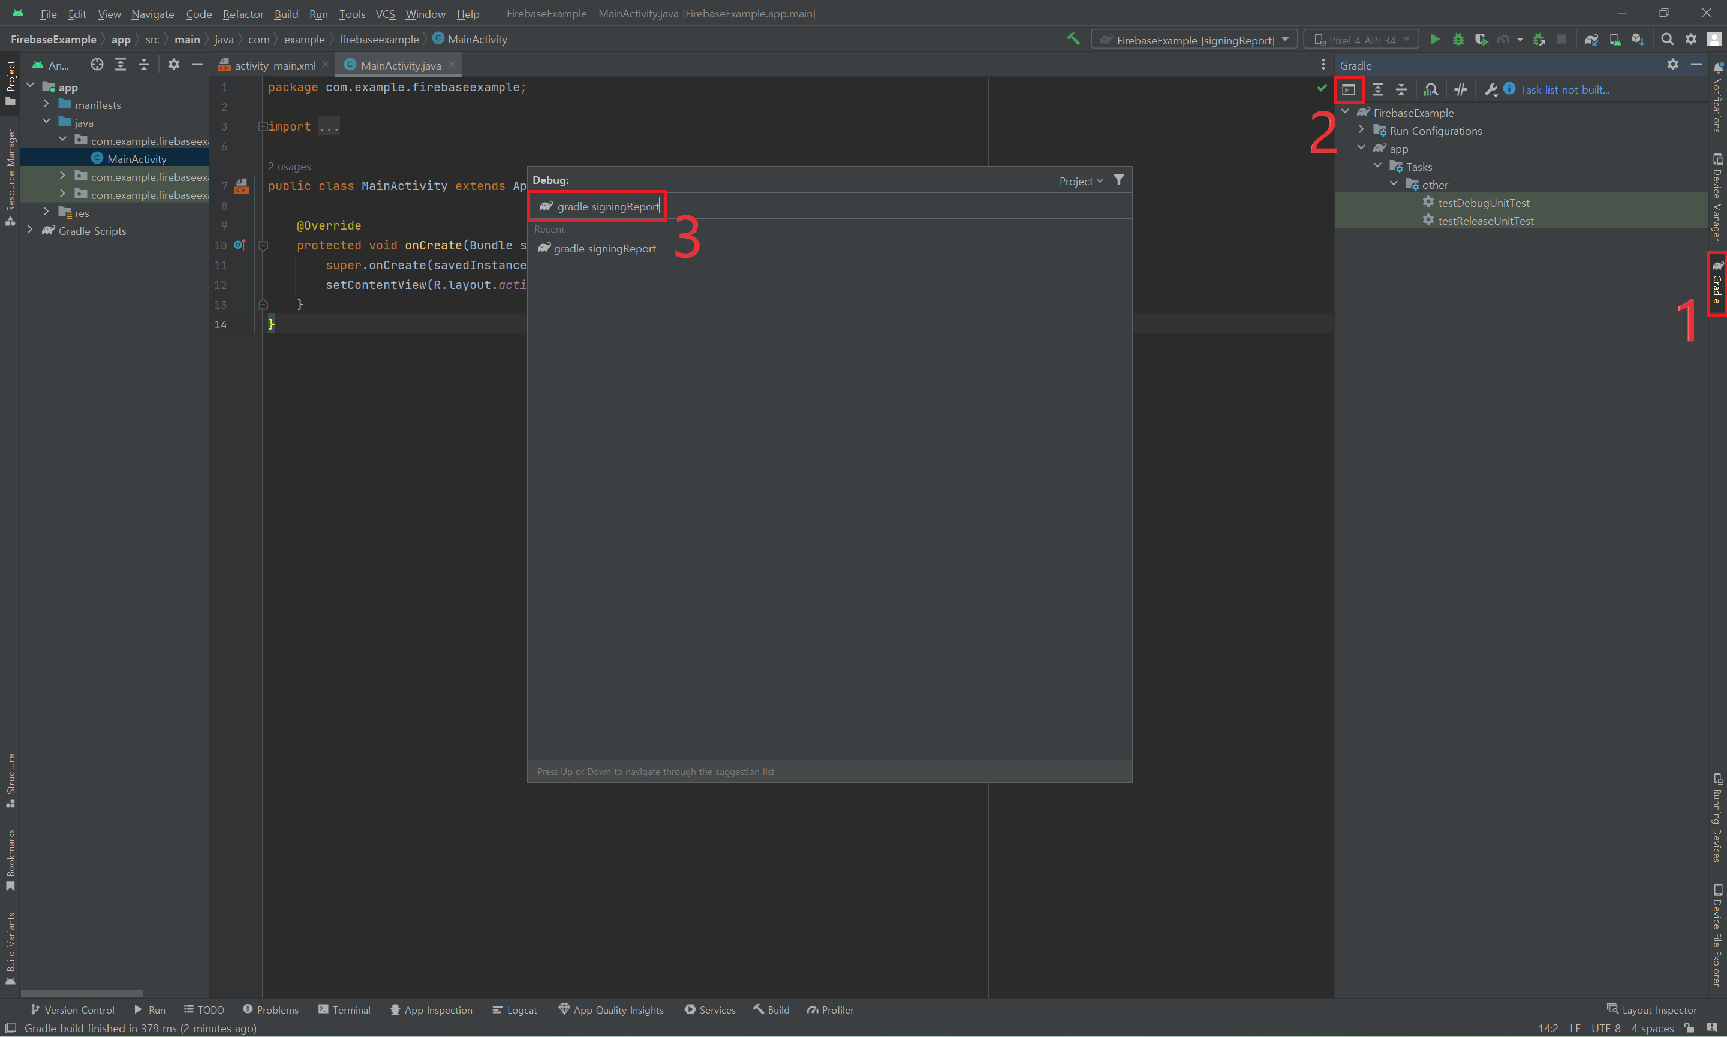This screenshot has height=1037, width=1727.
Task: Collapse the java folder
Action: [x=46, y=122]
